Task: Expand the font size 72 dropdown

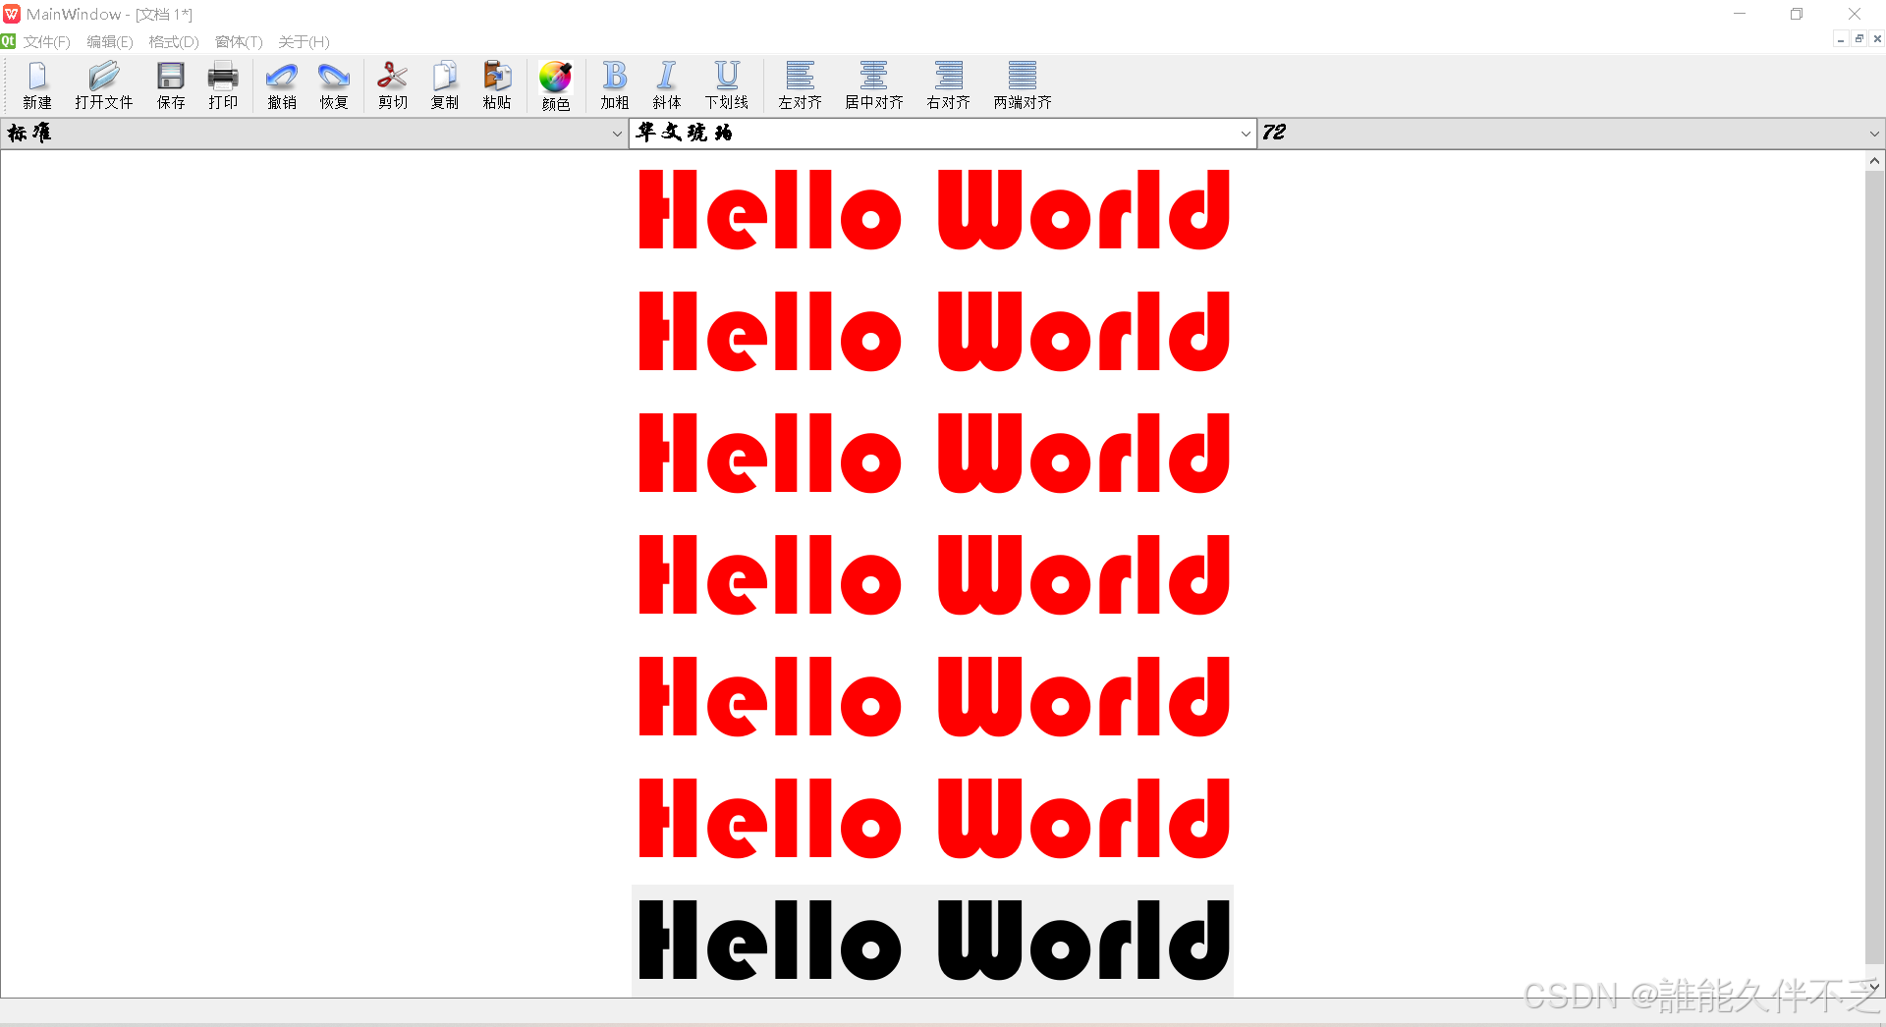Action: coord(1874,134)
